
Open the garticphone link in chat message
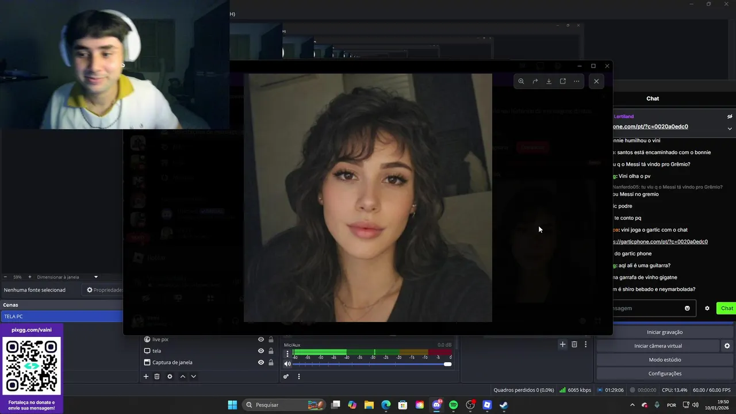[x=660, y=241]
